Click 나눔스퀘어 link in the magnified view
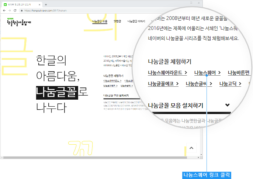This screenshot has width=253, height=179. 207,73
